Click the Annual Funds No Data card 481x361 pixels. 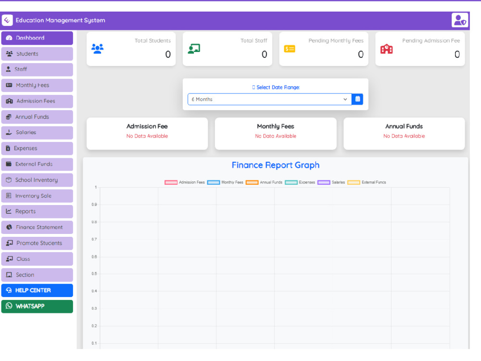click(404, 133)
